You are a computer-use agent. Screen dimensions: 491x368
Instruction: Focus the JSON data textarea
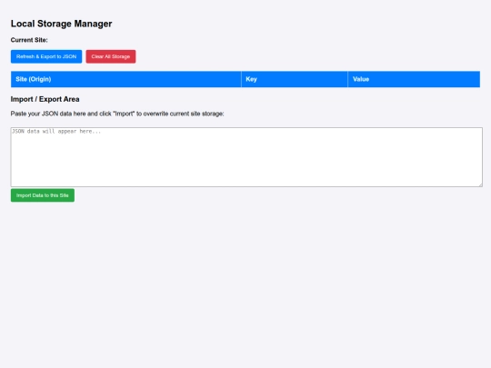[x=246, y=157]
